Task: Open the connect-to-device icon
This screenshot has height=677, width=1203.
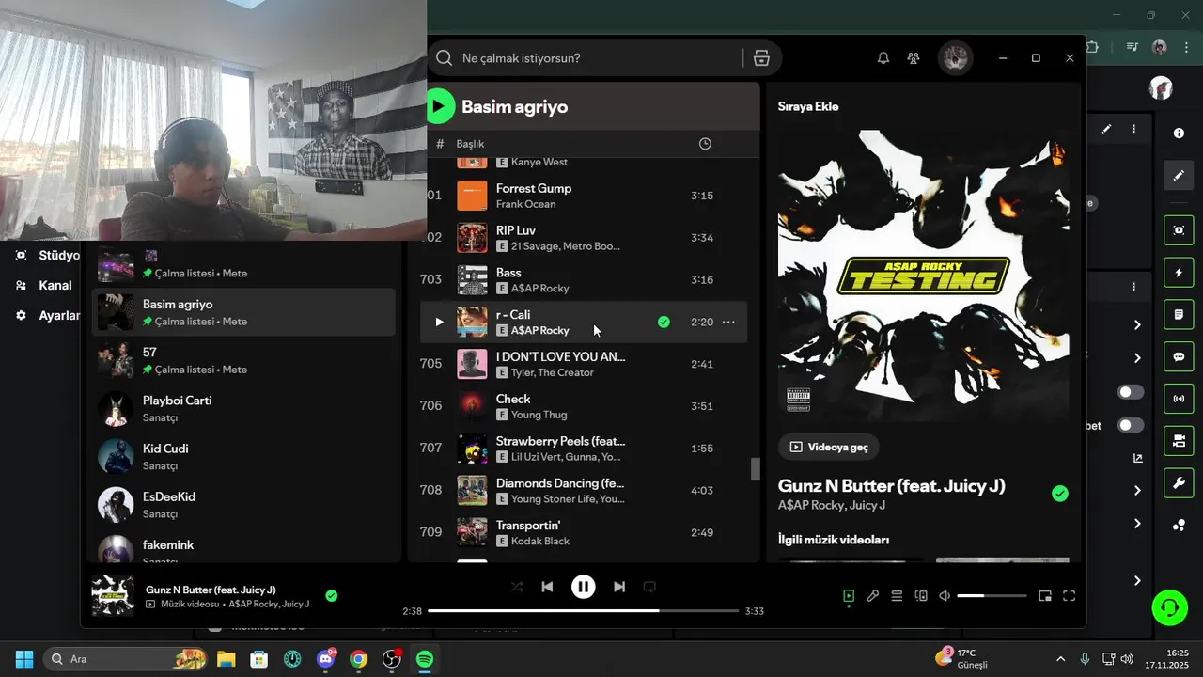Action: point(921,596)
